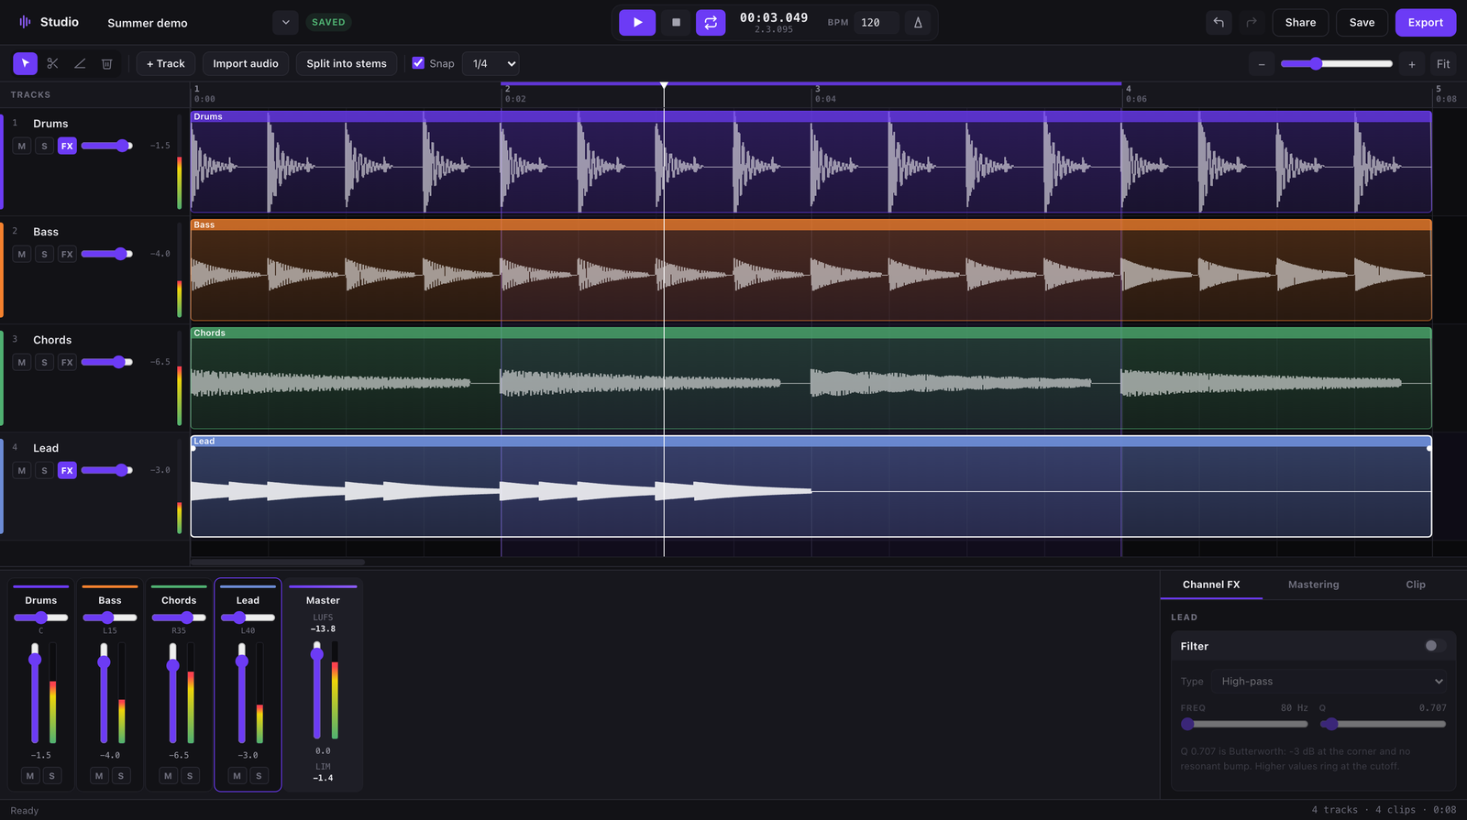Mute the Chords track in track list

[22, 362]
